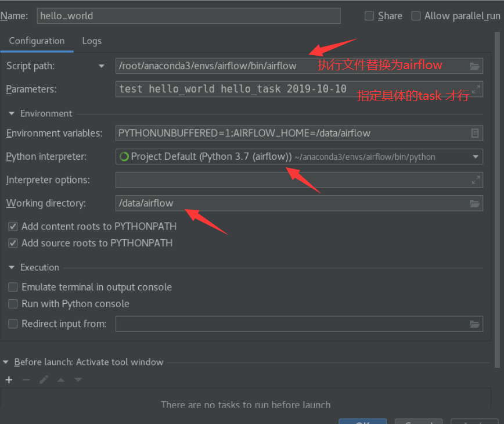The width and height of the screenshot is (504, 424).
Task: Enable Redirect input from checkbox
Action: click(13, 324)
